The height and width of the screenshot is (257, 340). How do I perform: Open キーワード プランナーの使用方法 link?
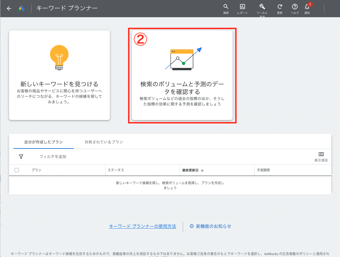click(x=142, y=226)
